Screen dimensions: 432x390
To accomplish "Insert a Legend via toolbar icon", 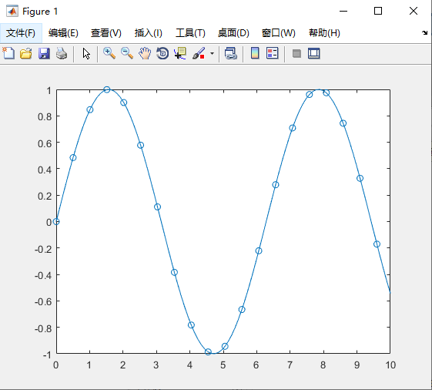I will point(272,53).
